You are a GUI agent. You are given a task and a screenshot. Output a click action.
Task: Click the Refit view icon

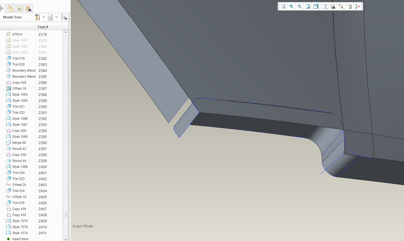pos(283,6)
